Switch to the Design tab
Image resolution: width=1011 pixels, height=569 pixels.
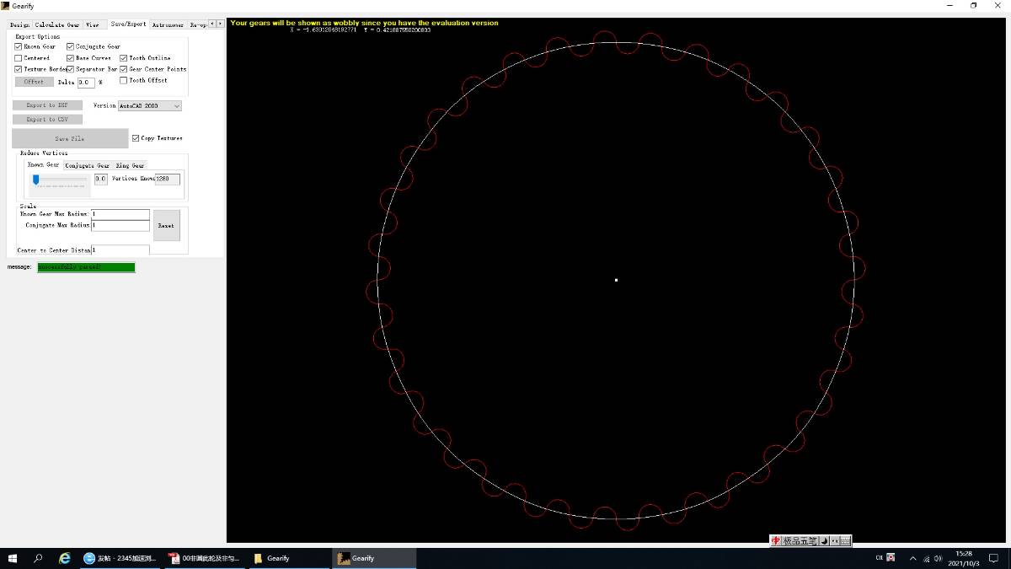[19, 24]
